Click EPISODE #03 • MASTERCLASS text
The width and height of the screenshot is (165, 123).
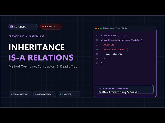tap(27, 36)
